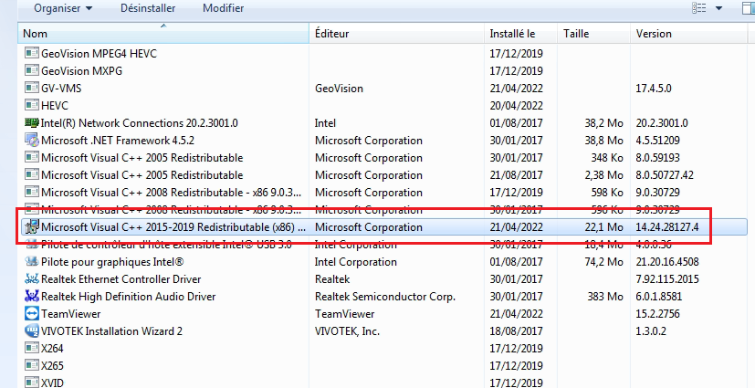Select Realtek High Definition Audio Driver
Viewport: 755px width, 388px height.
click(x=129, y=297)
